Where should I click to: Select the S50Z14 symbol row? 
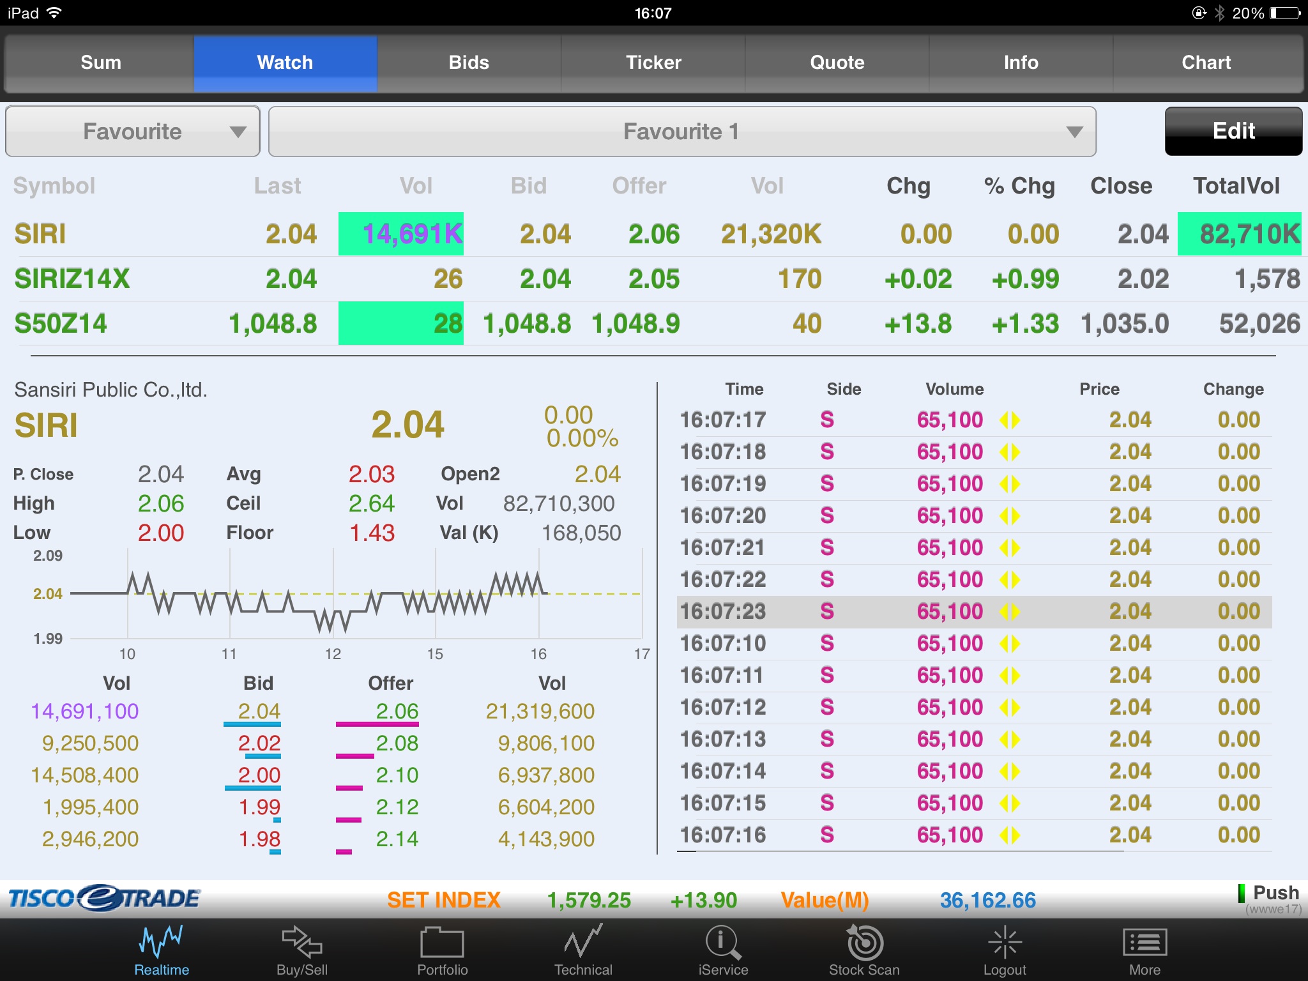click(61, 324)
